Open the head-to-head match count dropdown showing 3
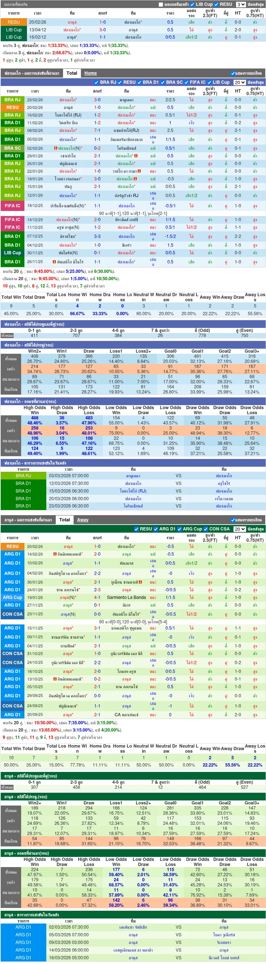Screen dimensions: 266x964 click(x=240, y=4)
